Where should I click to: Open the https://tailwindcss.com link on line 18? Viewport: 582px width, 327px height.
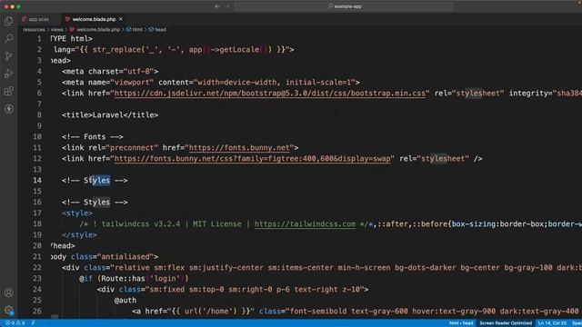305,224
